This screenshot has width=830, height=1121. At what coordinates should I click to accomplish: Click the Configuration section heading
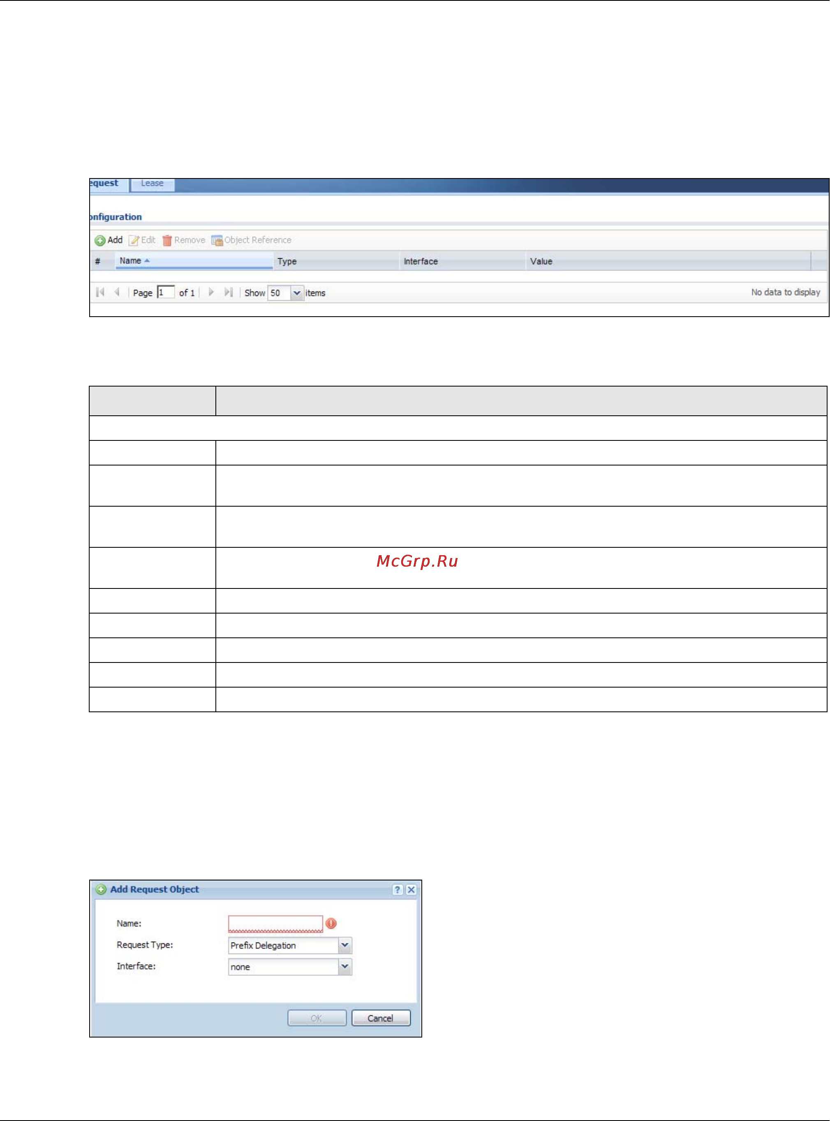116,217
